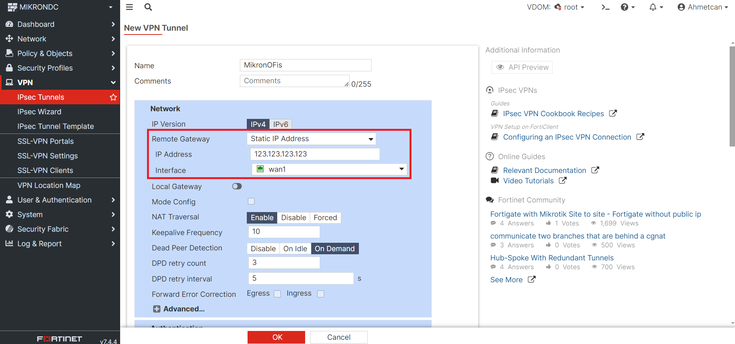
Task: Click the Comments text area
Action: [294, 81]
